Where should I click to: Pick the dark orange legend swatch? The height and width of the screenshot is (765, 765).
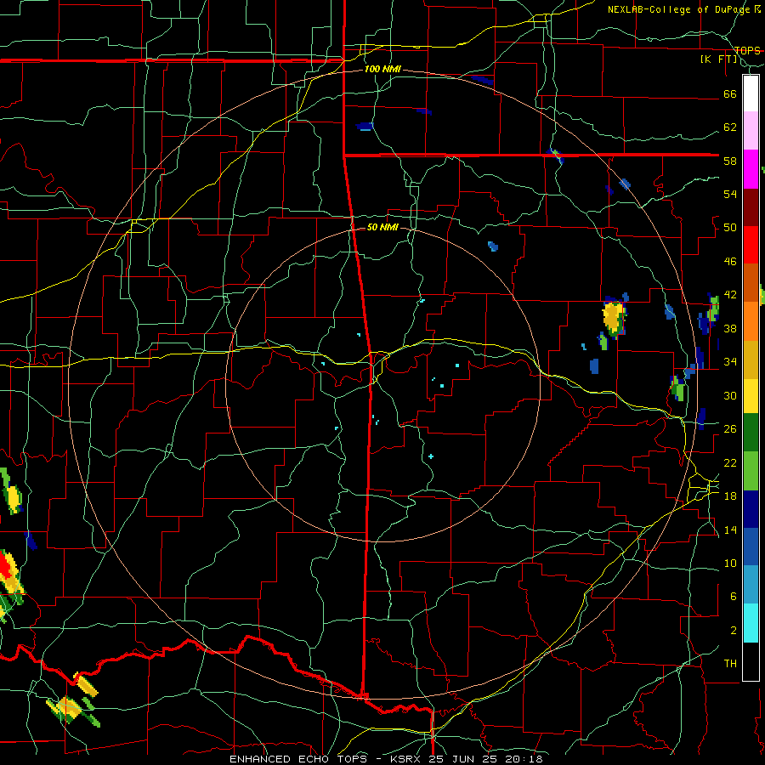(x=751, y=282)
